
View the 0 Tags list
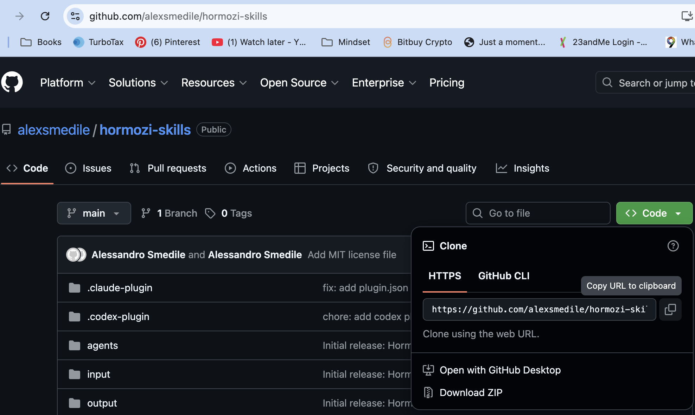[229, 213]
